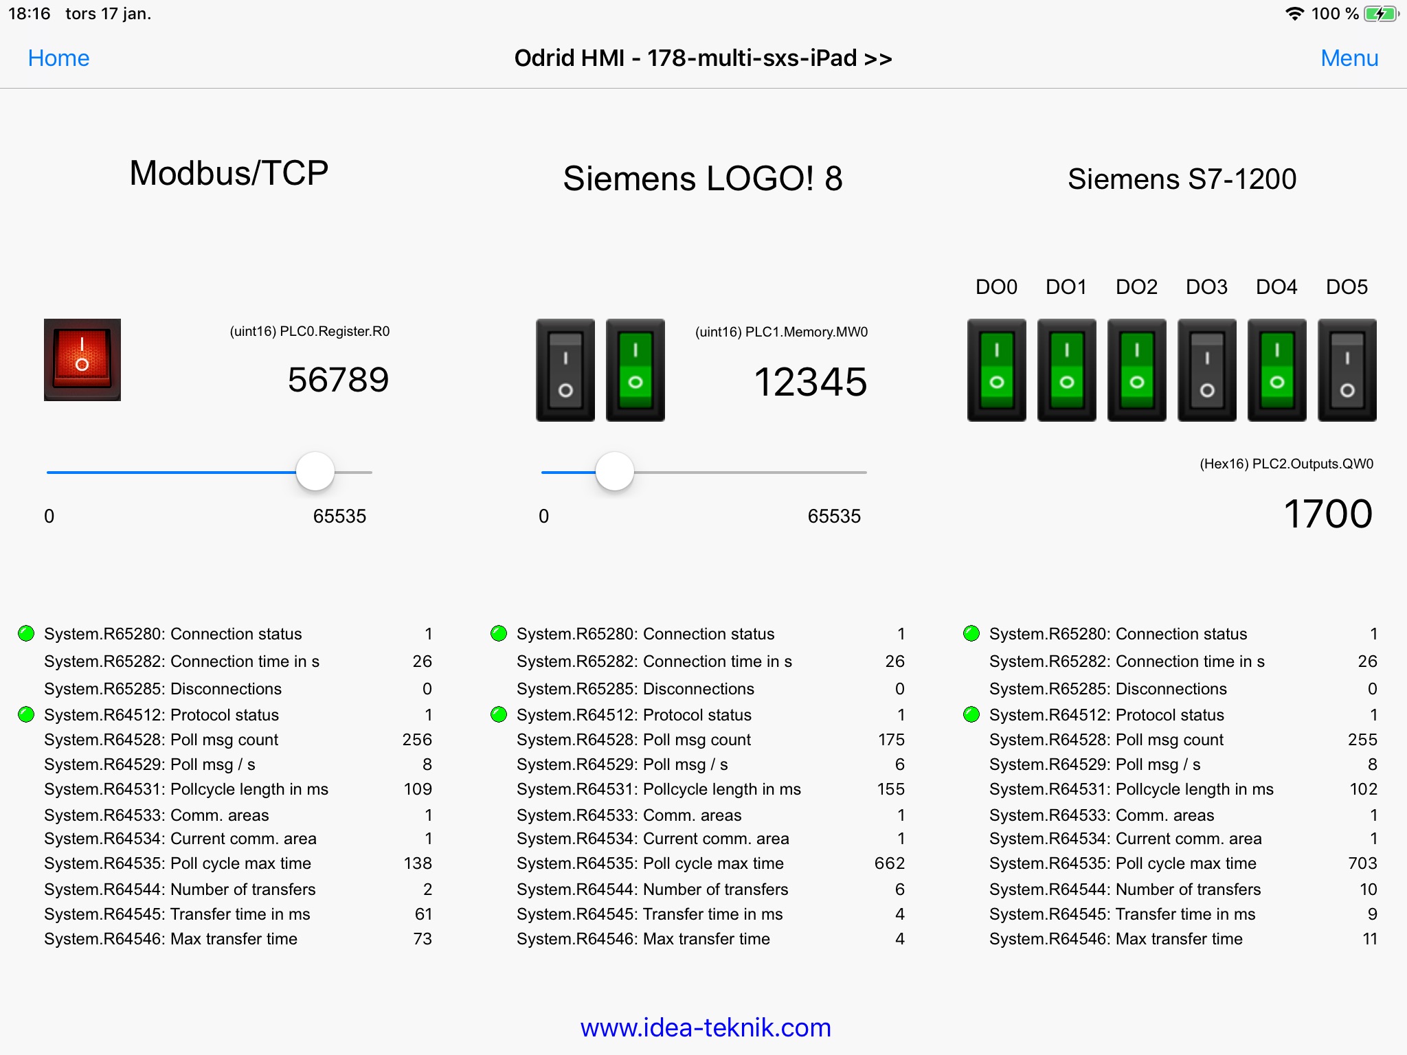Click S7-1200 Max transfer time value 11
The width and height of the screenshot is (1407, 1055).
point(1370,939)
